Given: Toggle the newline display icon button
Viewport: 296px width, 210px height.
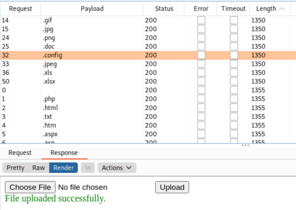Looking at the screenshot, I should coord(87,168).
